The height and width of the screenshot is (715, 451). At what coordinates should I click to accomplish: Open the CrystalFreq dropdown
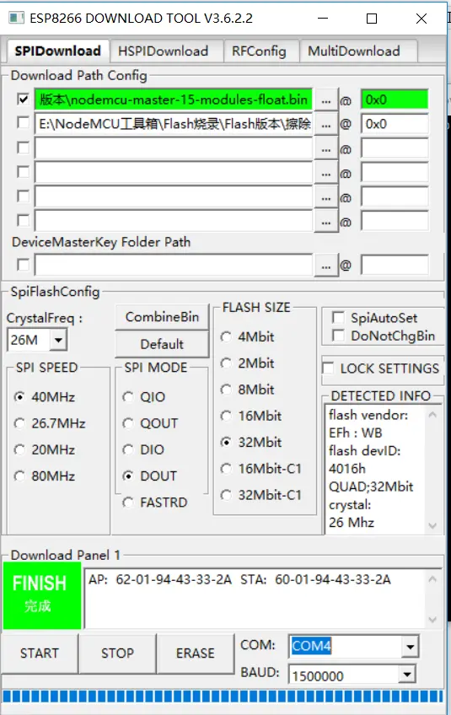click(x=58, y=340)
